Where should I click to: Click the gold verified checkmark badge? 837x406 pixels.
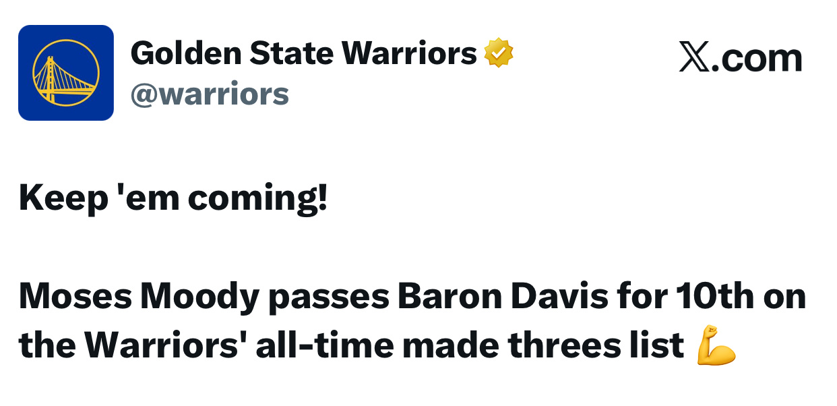pos(498,53)
